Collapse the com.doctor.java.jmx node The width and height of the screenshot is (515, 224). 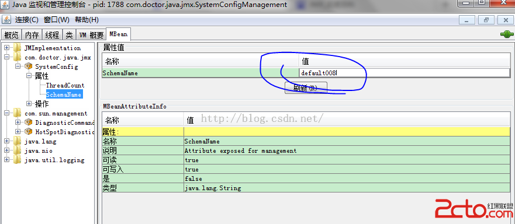tap(6, 57)
